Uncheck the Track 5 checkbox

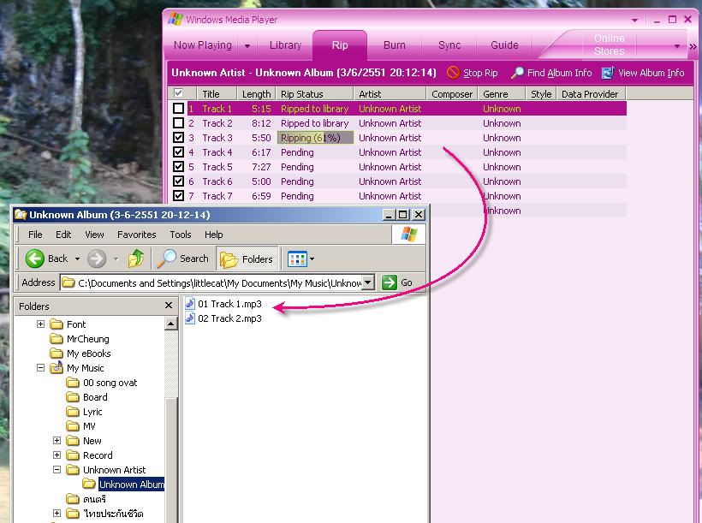click(x=178, y=167)
